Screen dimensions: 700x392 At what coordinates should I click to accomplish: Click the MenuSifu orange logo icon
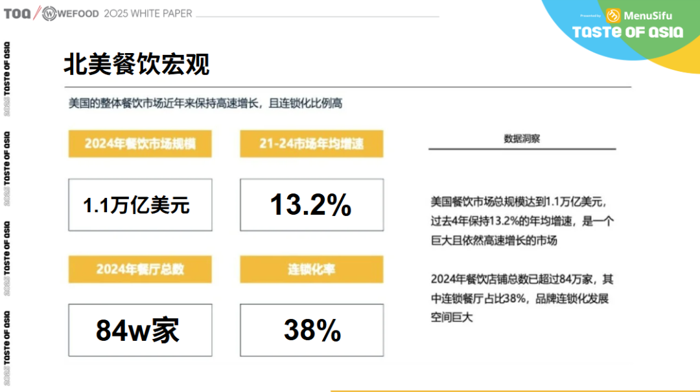(613, 16)
